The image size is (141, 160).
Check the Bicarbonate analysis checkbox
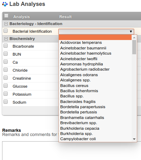pos(6,46)
